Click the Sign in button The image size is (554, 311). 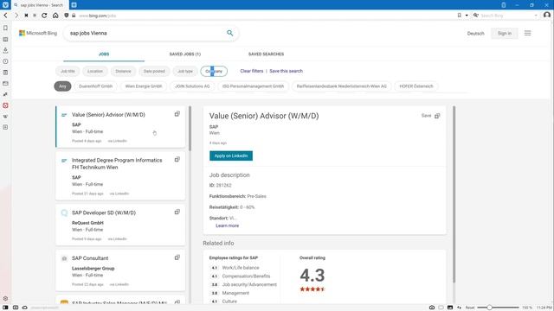[504, 33]
